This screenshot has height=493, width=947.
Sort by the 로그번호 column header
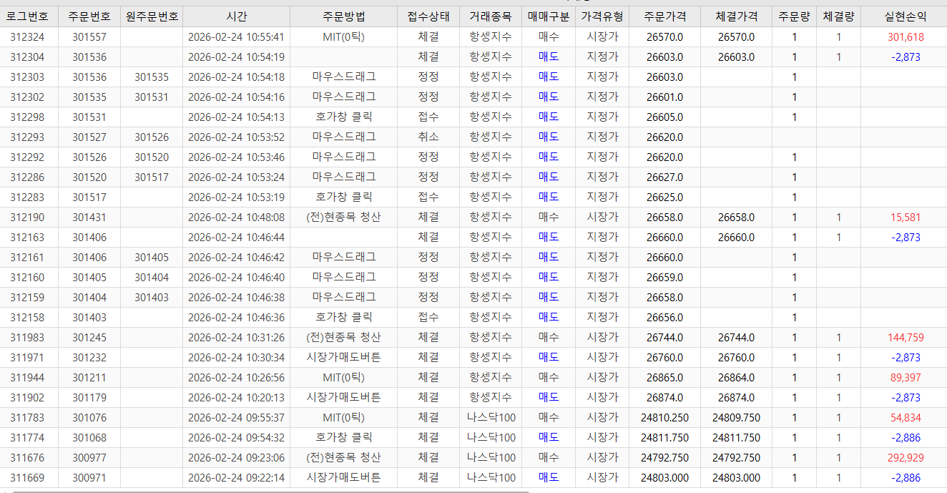tap(29, 16)
